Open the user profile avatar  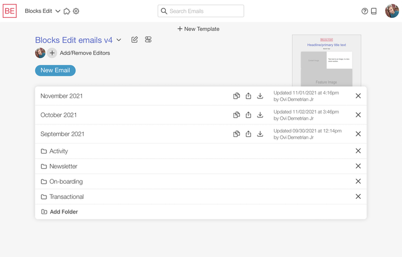(392, 11)
